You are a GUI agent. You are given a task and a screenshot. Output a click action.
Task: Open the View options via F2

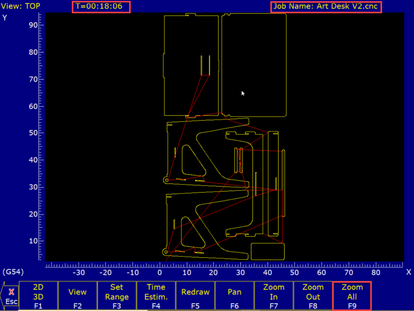(x=77, y=295)
